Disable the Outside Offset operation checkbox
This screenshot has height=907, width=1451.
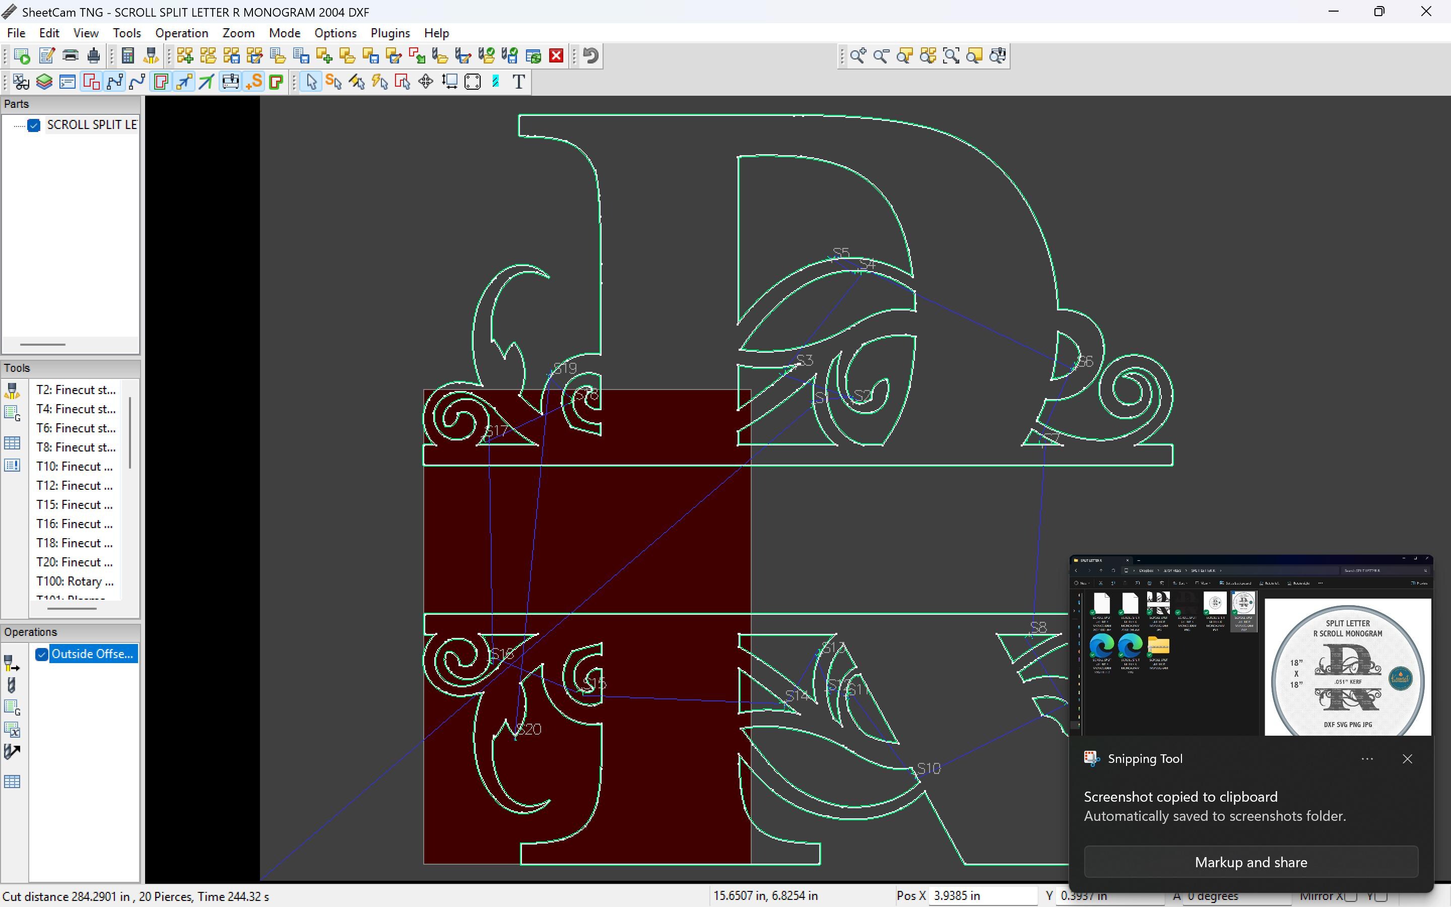(41, 655)
